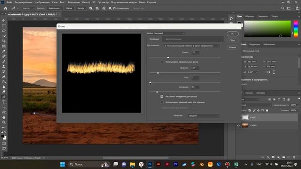Screen dimensions: 301x169
Task: Toggle visibility of the bottom layer
Action: pyautogui.click(x=238, y=125)
